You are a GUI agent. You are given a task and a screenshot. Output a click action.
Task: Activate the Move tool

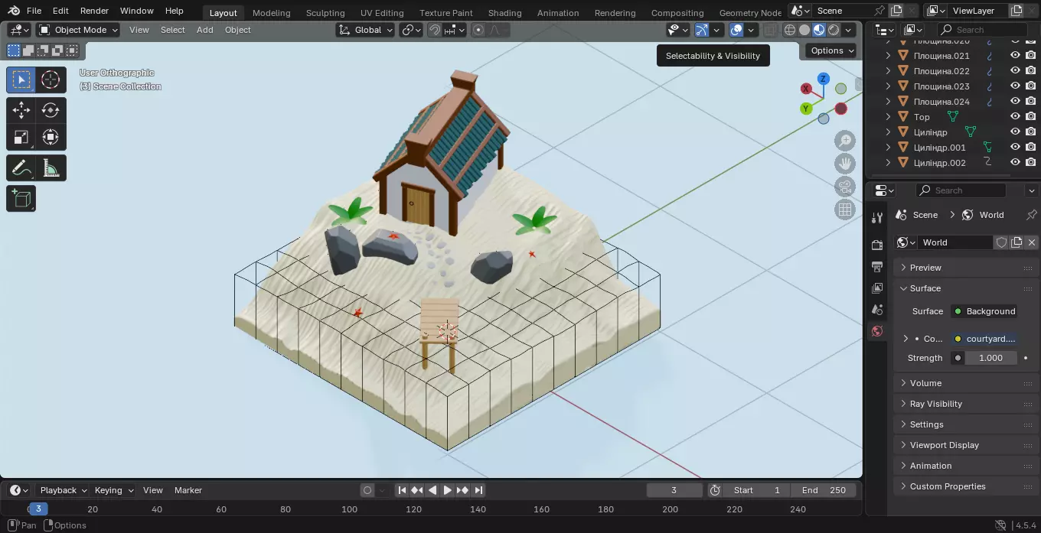click(21, 110)
